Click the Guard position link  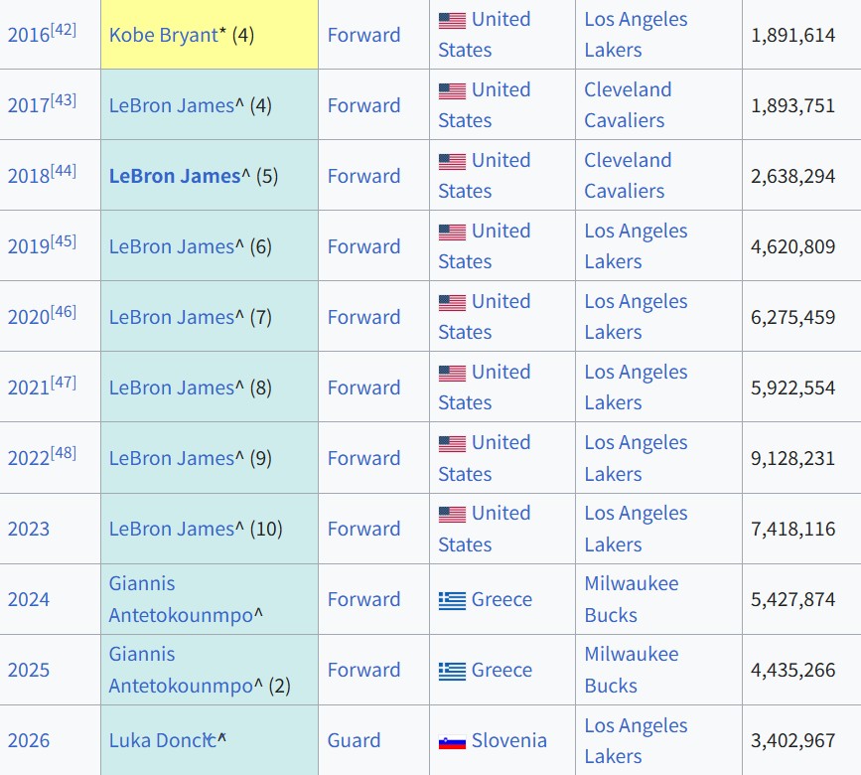[354, 740]
